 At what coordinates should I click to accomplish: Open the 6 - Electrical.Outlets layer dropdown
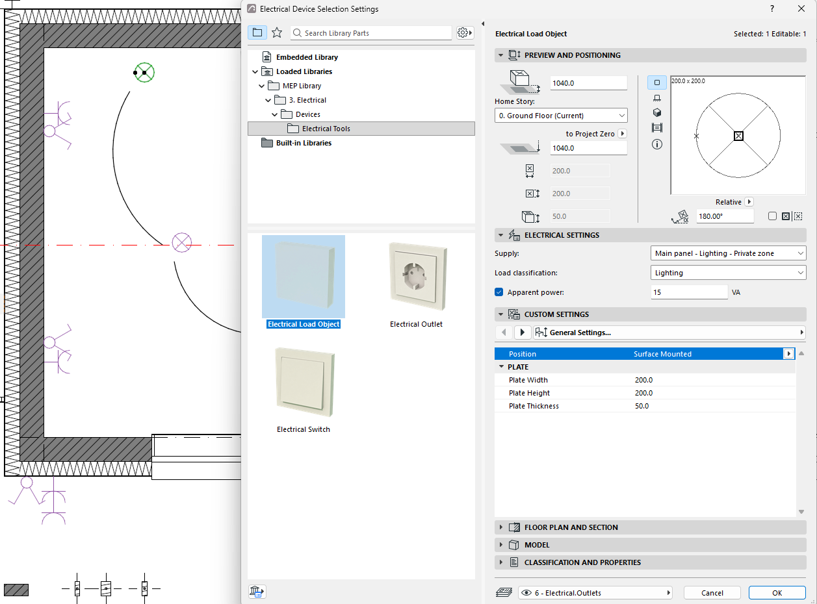[595, 593]
